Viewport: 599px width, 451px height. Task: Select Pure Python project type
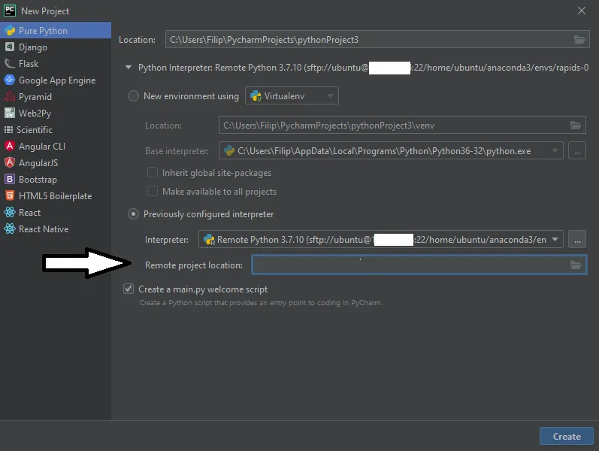[x=56, y=30]
